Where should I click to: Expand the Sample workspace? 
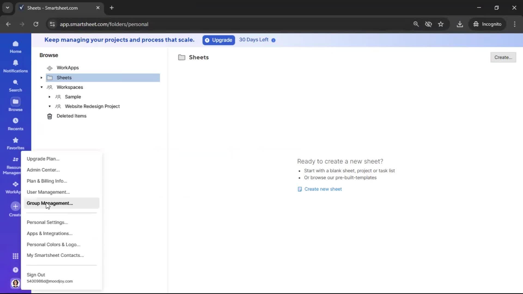49,97
